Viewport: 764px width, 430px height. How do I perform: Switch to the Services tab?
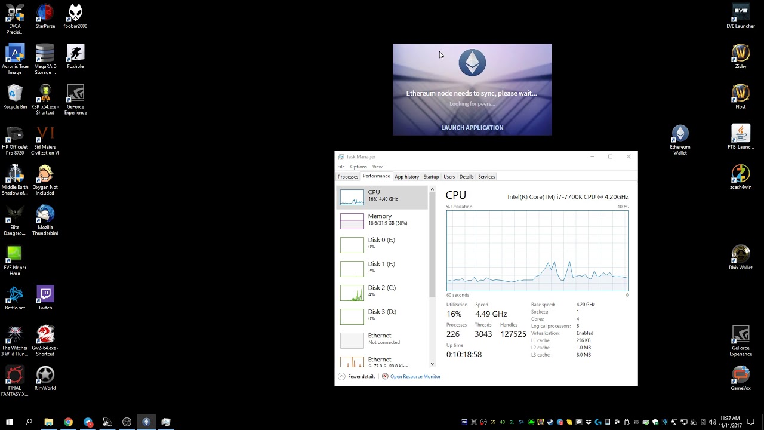[486, 177]
